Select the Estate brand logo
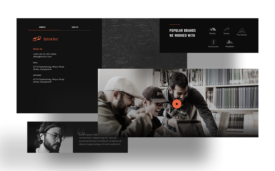The height and width of the screenshot is (171, 275). click(x=226, y=31)
